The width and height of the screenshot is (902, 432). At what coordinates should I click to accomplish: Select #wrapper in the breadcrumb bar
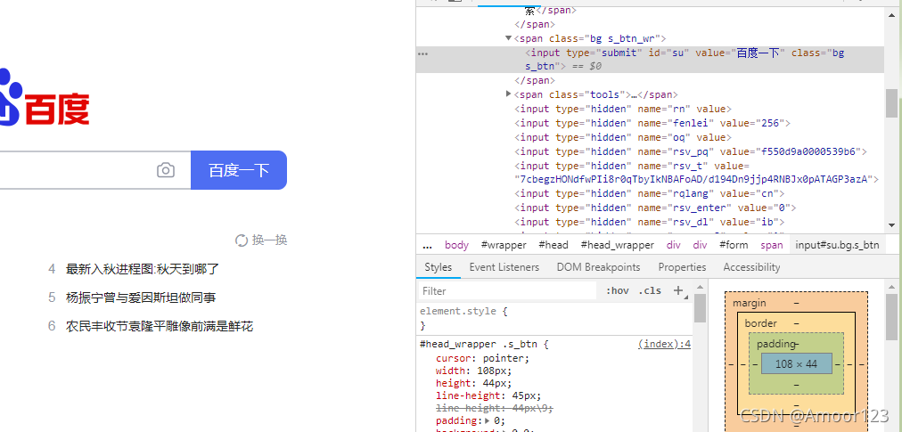click(x=504, y=245)
